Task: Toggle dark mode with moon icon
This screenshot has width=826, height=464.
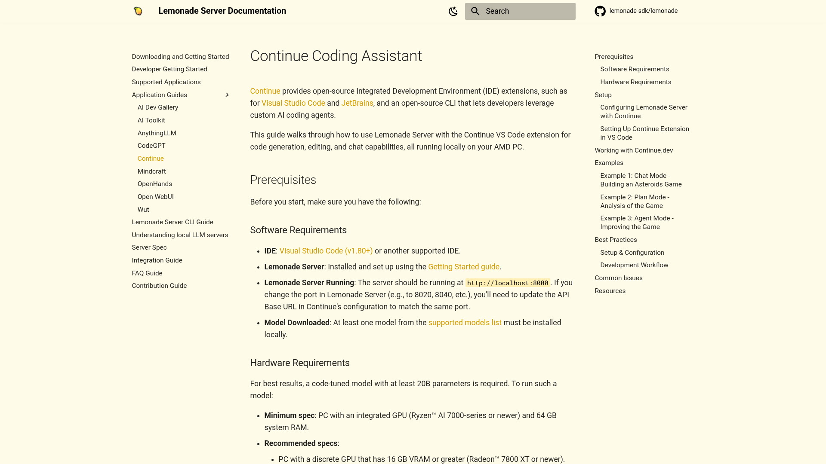Action: coord(453,11)
